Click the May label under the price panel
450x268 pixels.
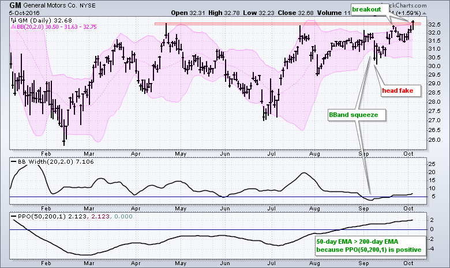coord(181,154)
